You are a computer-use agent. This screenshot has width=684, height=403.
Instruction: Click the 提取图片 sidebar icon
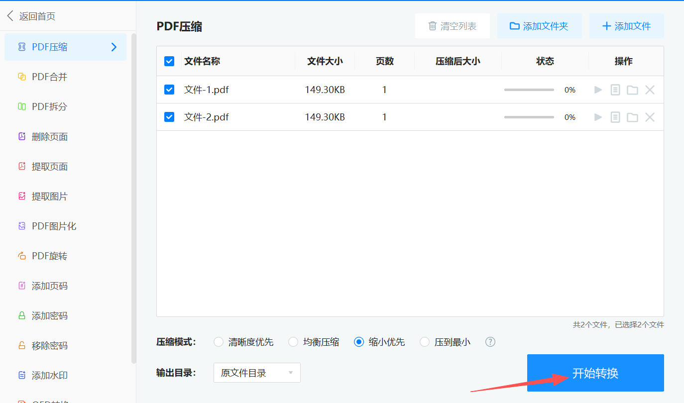(21, 196)
